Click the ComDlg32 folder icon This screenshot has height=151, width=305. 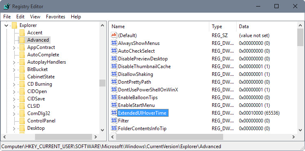click(22, 113)
